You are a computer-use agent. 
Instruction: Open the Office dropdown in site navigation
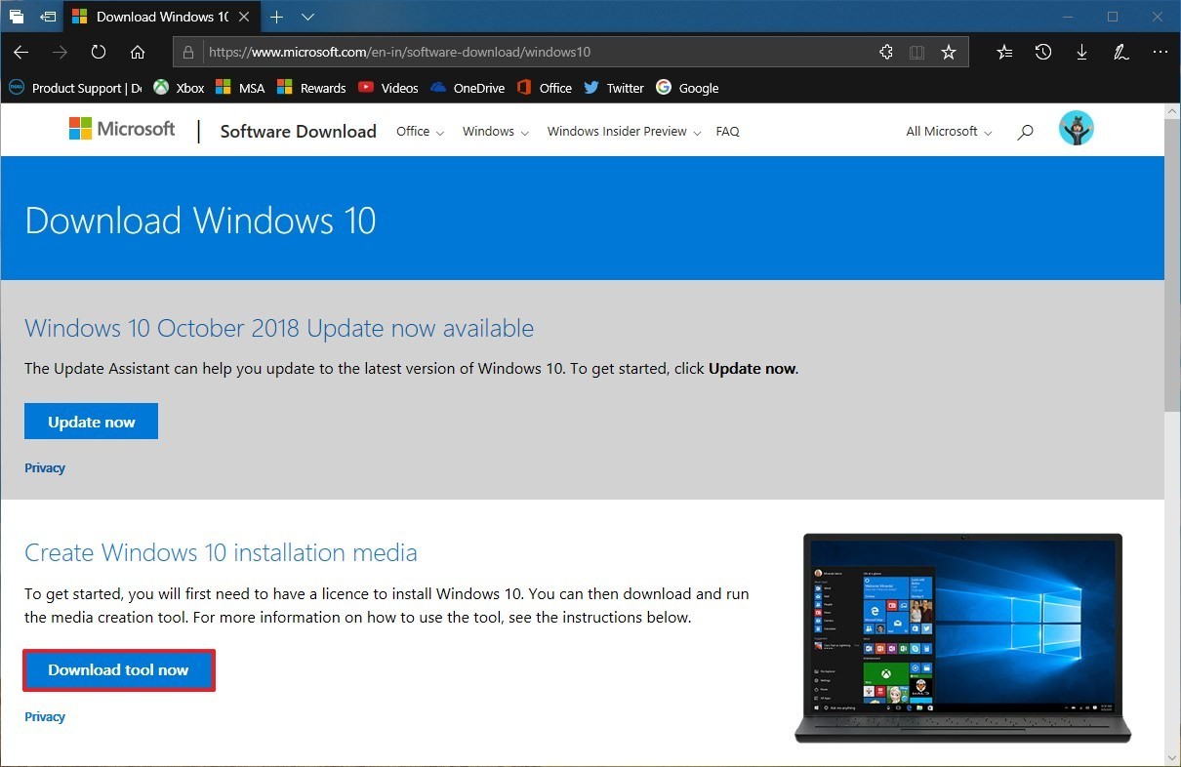pos(419,131)
